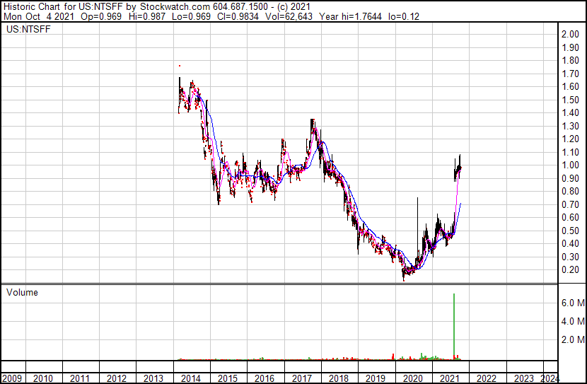
Task: Click the 2.0 M volume axis label
Action: (x=573, y=339)
